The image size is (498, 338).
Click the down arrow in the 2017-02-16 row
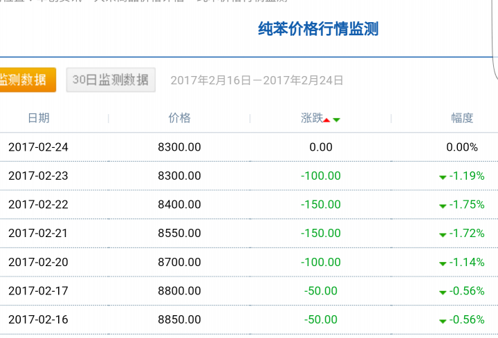click(443, 321)
